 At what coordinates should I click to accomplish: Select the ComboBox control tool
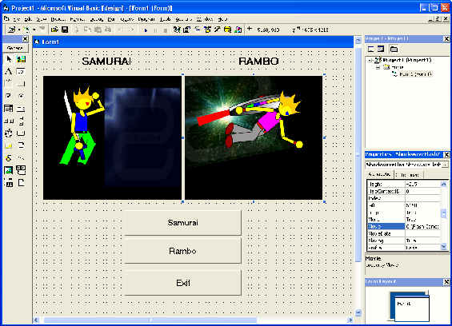(8, 109)
